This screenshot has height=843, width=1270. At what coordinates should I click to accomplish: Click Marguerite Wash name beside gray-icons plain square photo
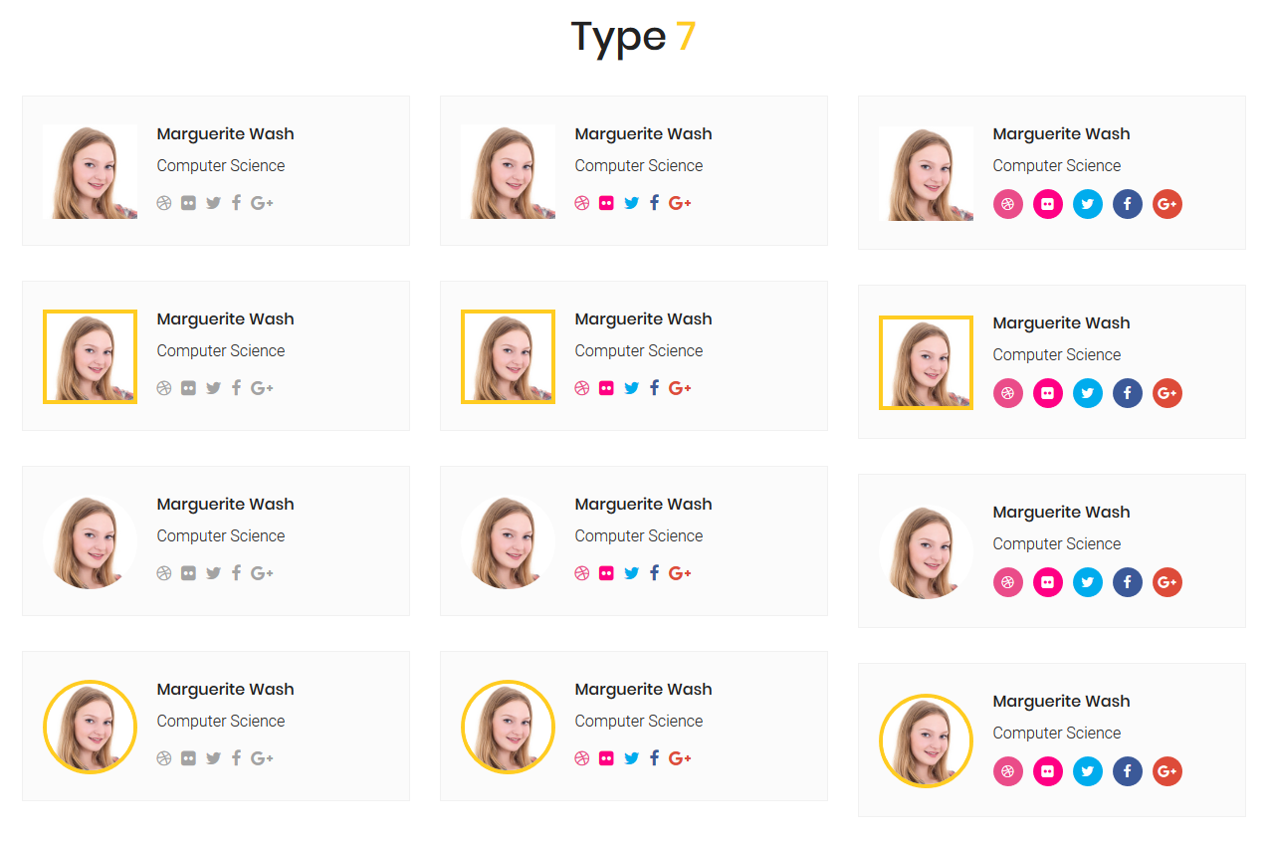pyautogui.click(x=225, y=134)
